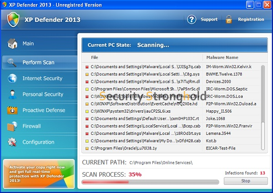Screen dimensions: 273x193
Task: Open the Main section
Action: (40, 44)
